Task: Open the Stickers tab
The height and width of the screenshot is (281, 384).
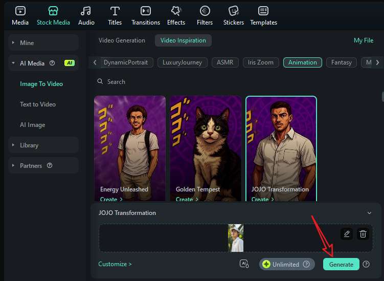Action: (233, 16)
